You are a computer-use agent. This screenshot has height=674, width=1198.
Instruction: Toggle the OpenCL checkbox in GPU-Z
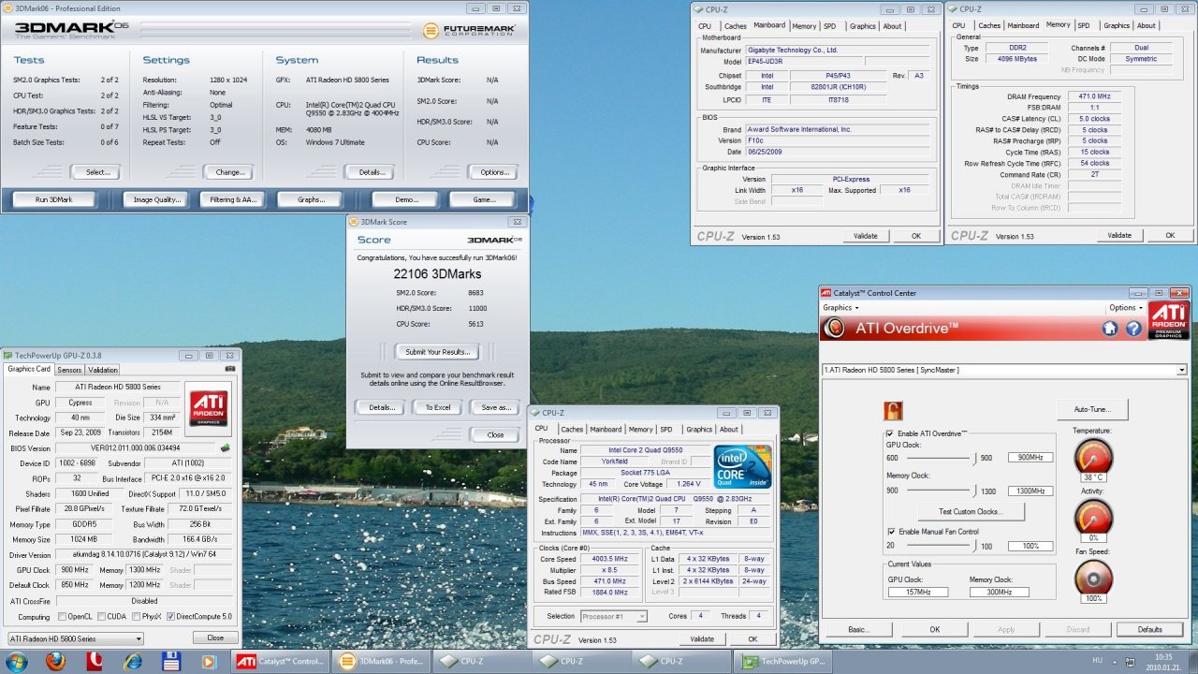(x=62, y=617)
